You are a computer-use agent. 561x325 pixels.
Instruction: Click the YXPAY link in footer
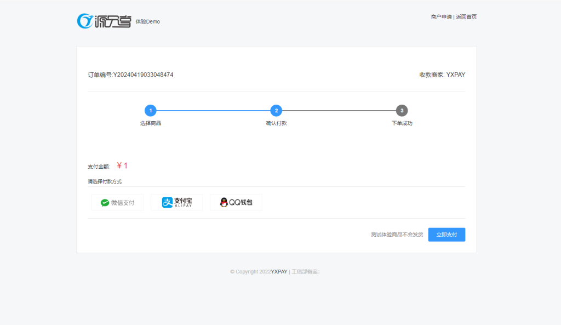(279, 271)
